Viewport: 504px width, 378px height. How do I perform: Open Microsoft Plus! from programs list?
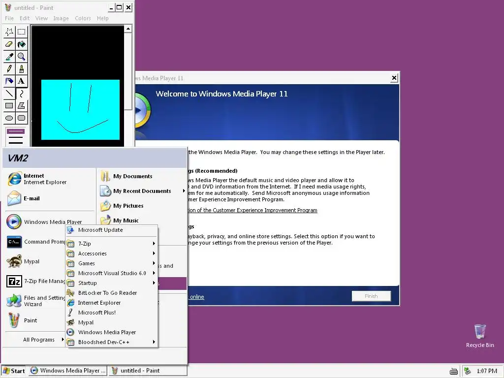(112, 313)
